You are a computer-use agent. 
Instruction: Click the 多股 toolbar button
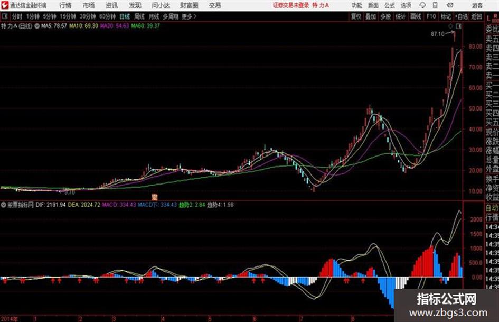point(385,16)
